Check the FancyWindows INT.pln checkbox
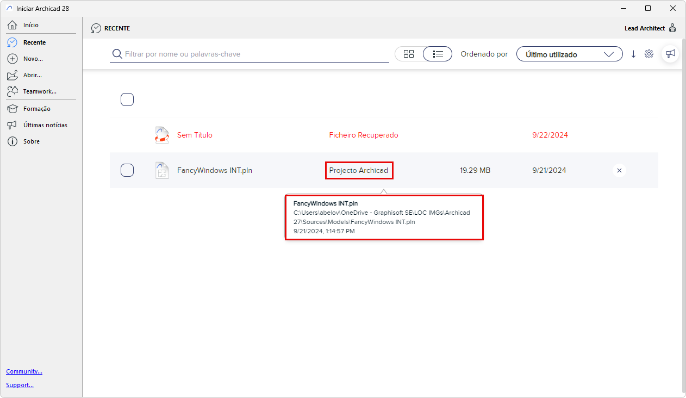Image resolution: width=686 pixels, height=398 pixels. coord(127,170)
